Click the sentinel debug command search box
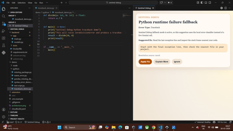Viewport: 233px width, 131px height. click(113, 3)
